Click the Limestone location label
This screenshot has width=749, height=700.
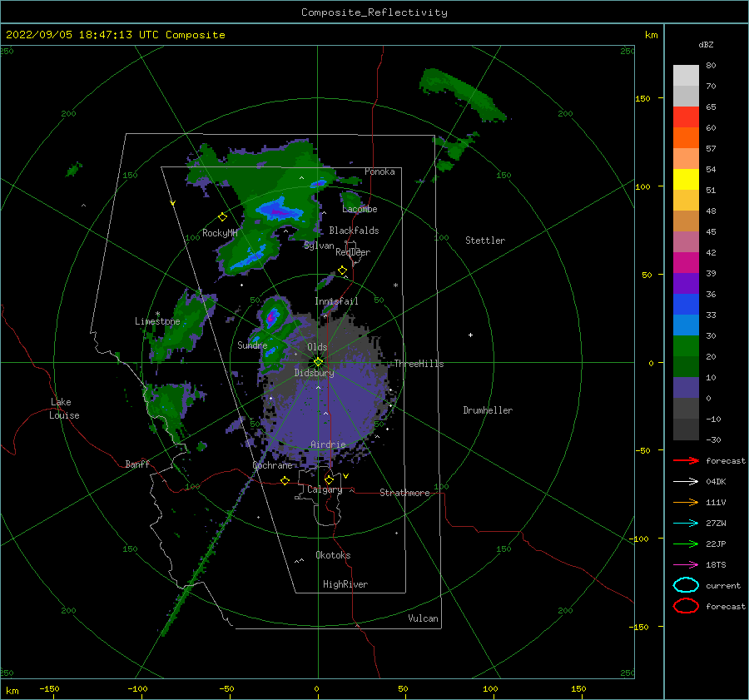pos(157,321)
